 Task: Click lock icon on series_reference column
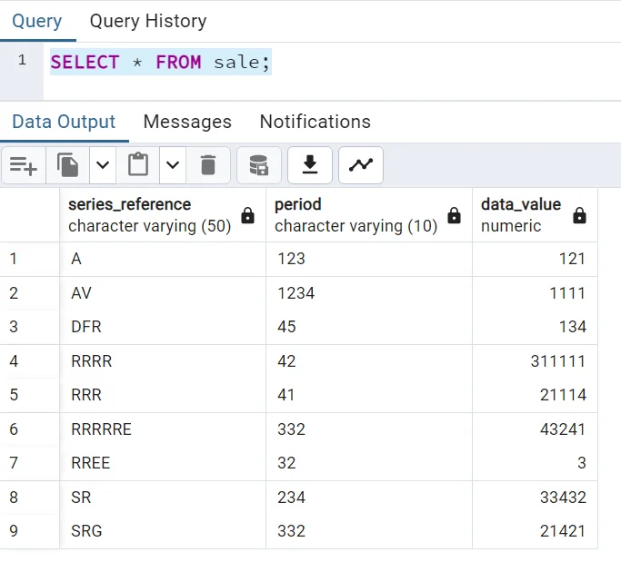point(247,215)
